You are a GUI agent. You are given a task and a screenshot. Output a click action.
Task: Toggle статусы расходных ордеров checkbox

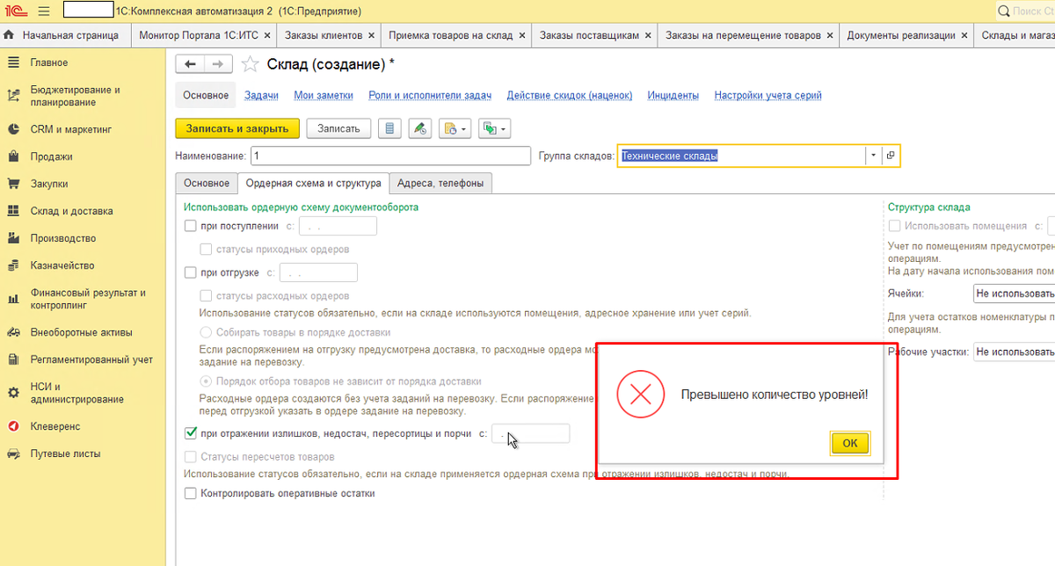coord(207,296)
